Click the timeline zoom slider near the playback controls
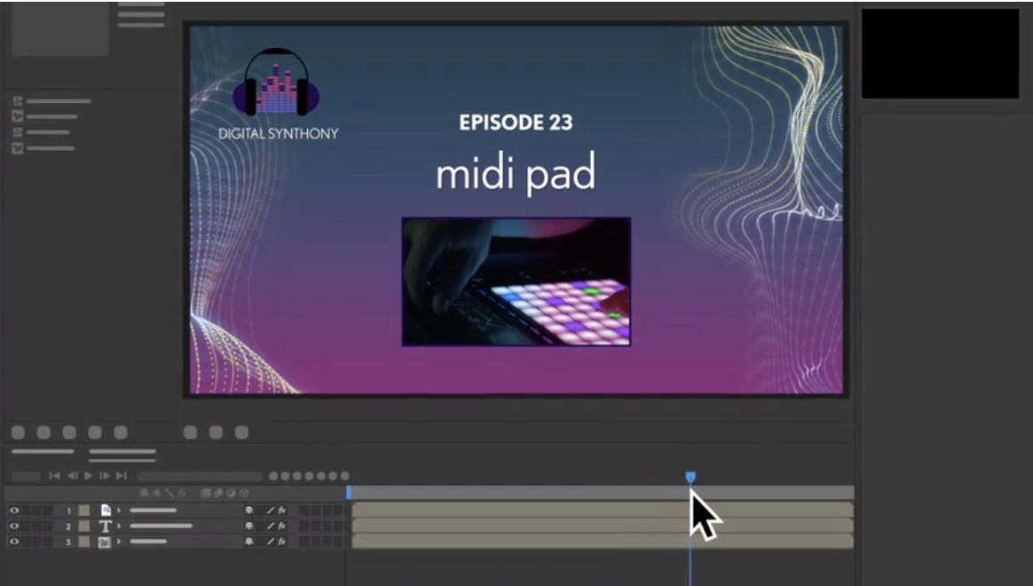1033x586 pixels. (x=200, y=475)
